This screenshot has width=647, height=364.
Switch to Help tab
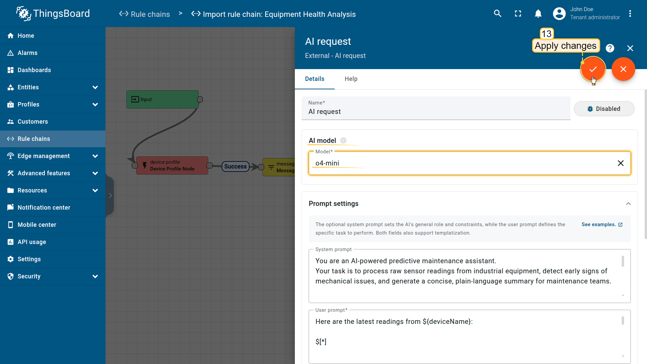tap(351, 79)
